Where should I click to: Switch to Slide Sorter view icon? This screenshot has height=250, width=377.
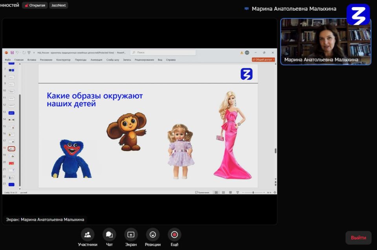(x=223, y=193)
